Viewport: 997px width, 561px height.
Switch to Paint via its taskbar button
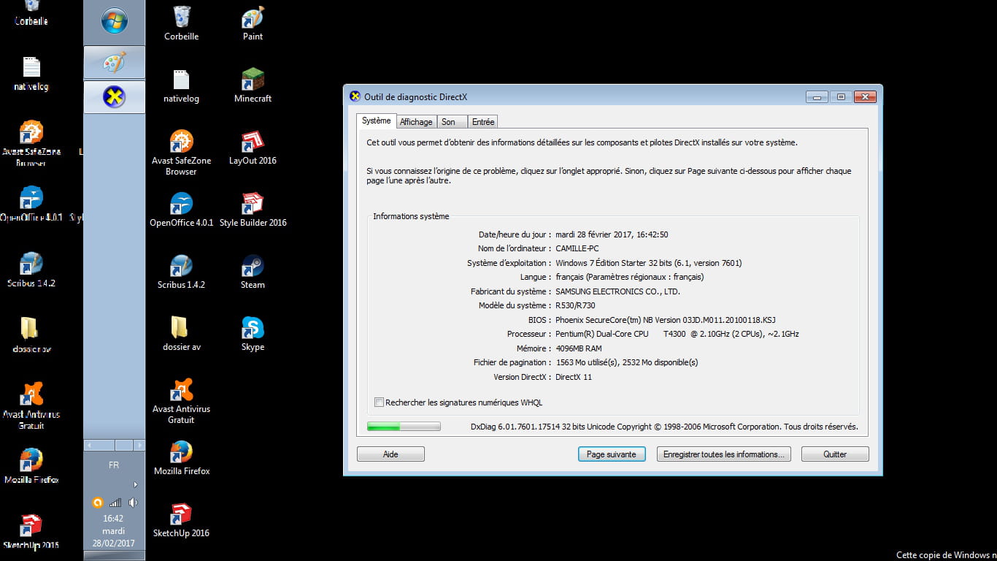(x=115, y=62)
